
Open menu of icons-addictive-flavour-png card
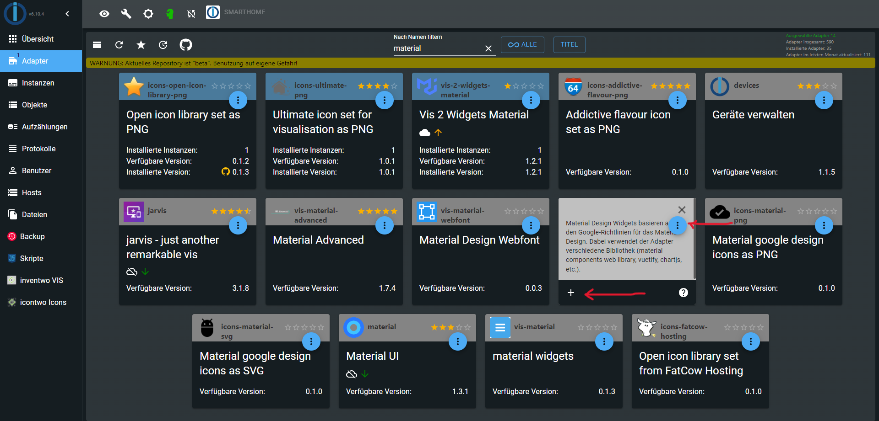click(678, 100)
